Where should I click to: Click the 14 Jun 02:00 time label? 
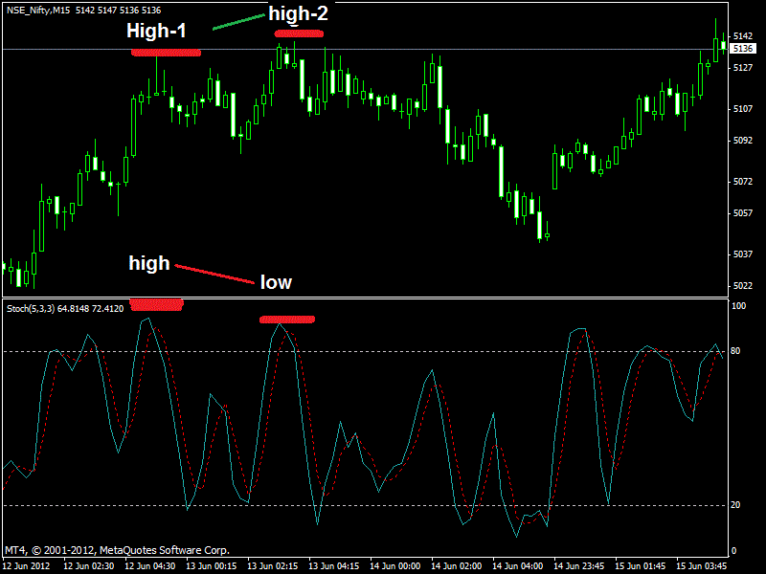pos(457,566)
